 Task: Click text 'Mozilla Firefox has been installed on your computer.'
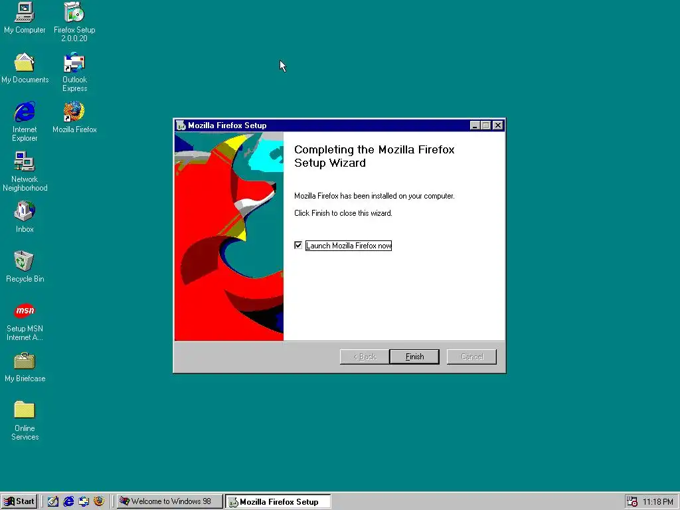pos(375,196)
